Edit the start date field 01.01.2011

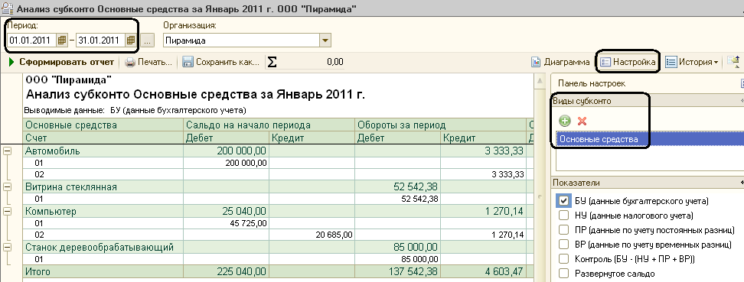click(32, 41)
